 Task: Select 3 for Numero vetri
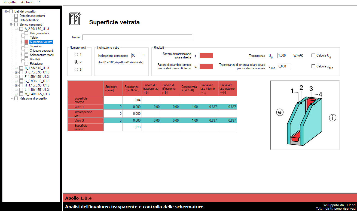(x=77, y=70)
